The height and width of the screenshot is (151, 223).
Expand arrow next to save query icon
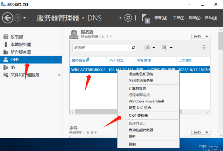171,48
